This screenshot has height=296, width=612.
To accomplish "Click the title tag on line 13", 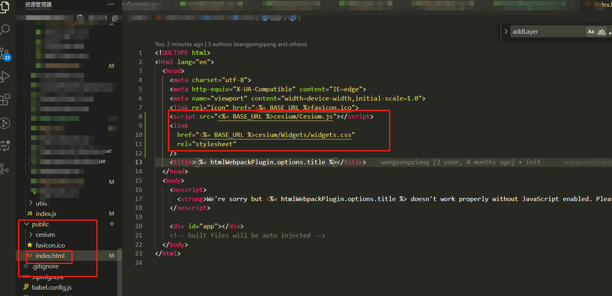I will pyautogui.click(x=268, y=162).
